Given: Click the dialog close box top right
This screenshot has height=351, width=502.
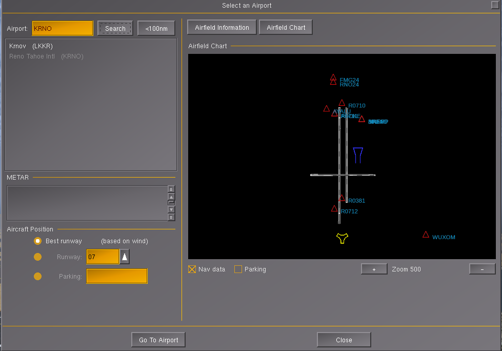Looking at the screenshot, I should (495, 5).
